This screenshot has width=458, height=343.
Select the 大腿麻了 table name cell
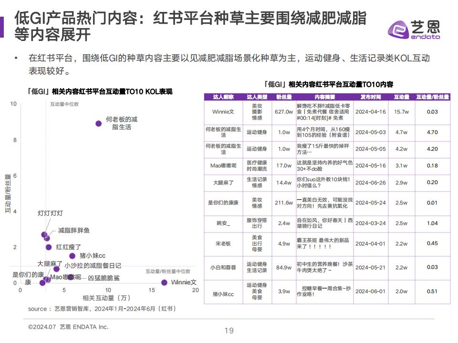[223, 182]
